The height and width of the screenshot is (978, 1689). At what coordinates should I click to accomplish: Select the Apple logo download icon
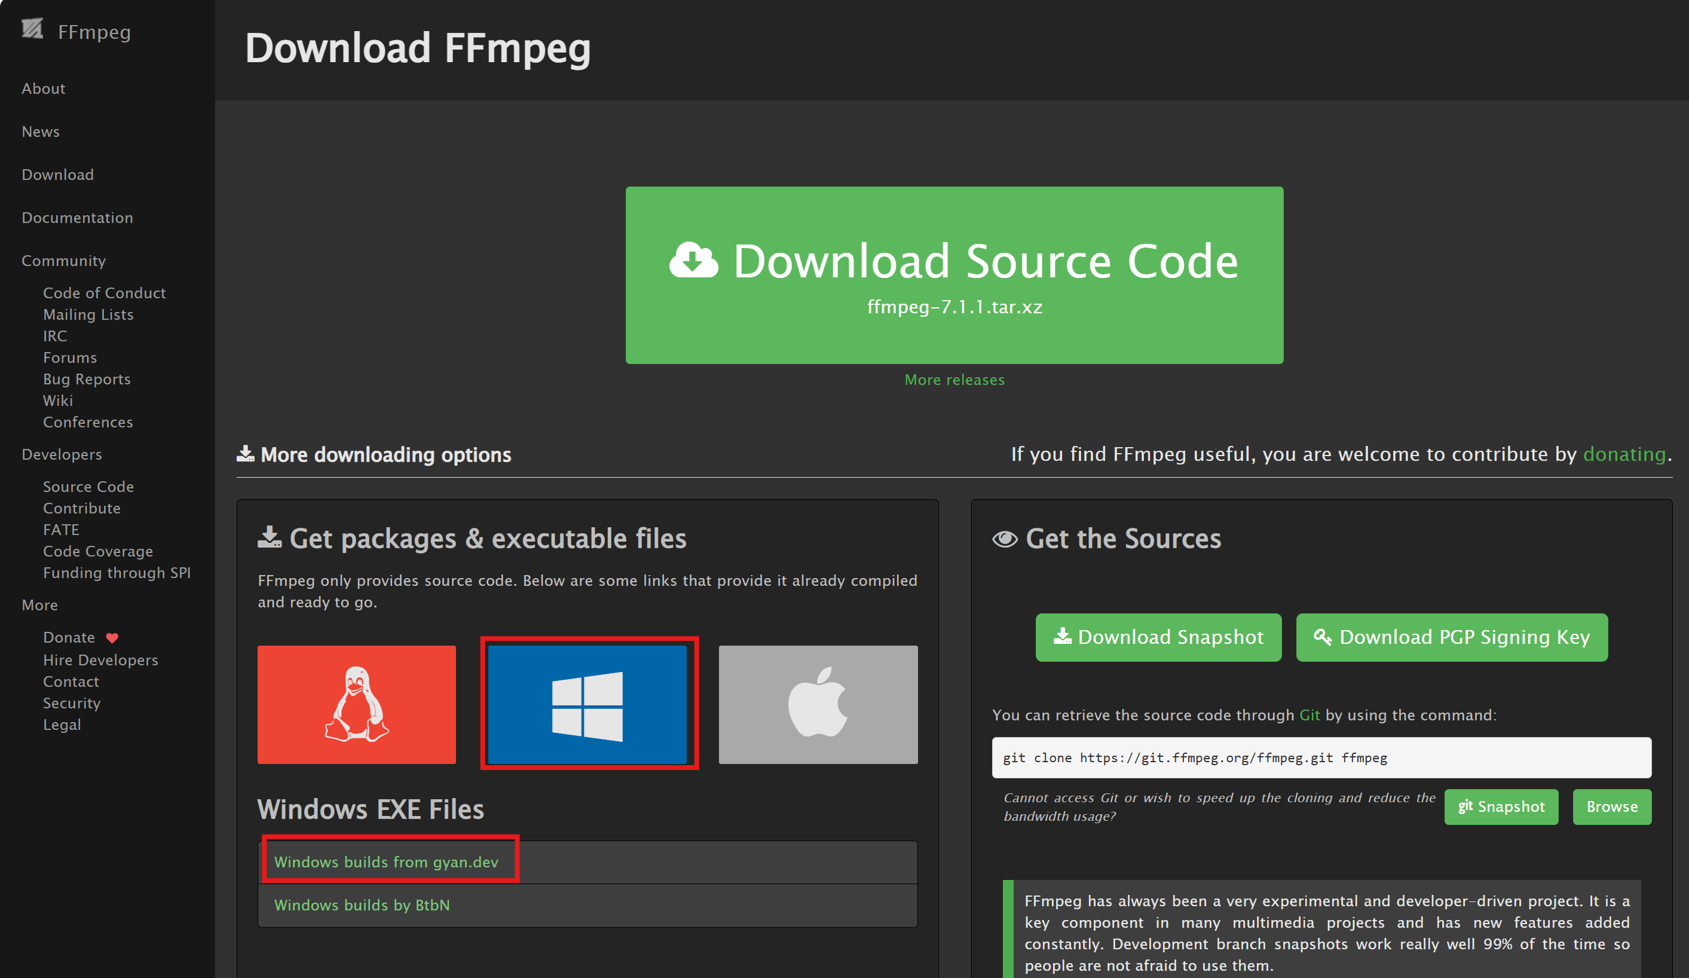click(x=818, y=705)
